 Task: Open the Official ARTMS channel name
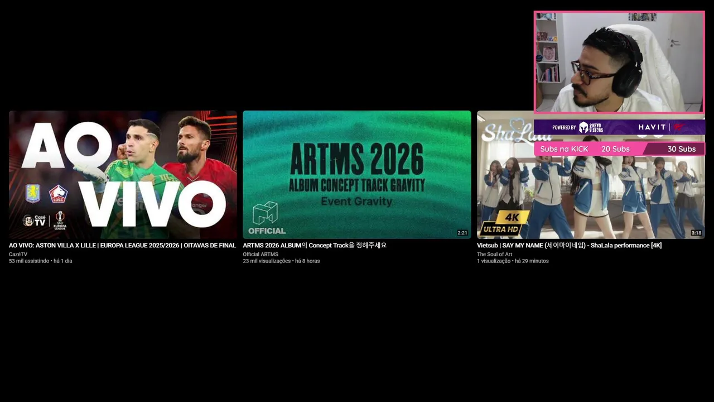click(260, 254)
